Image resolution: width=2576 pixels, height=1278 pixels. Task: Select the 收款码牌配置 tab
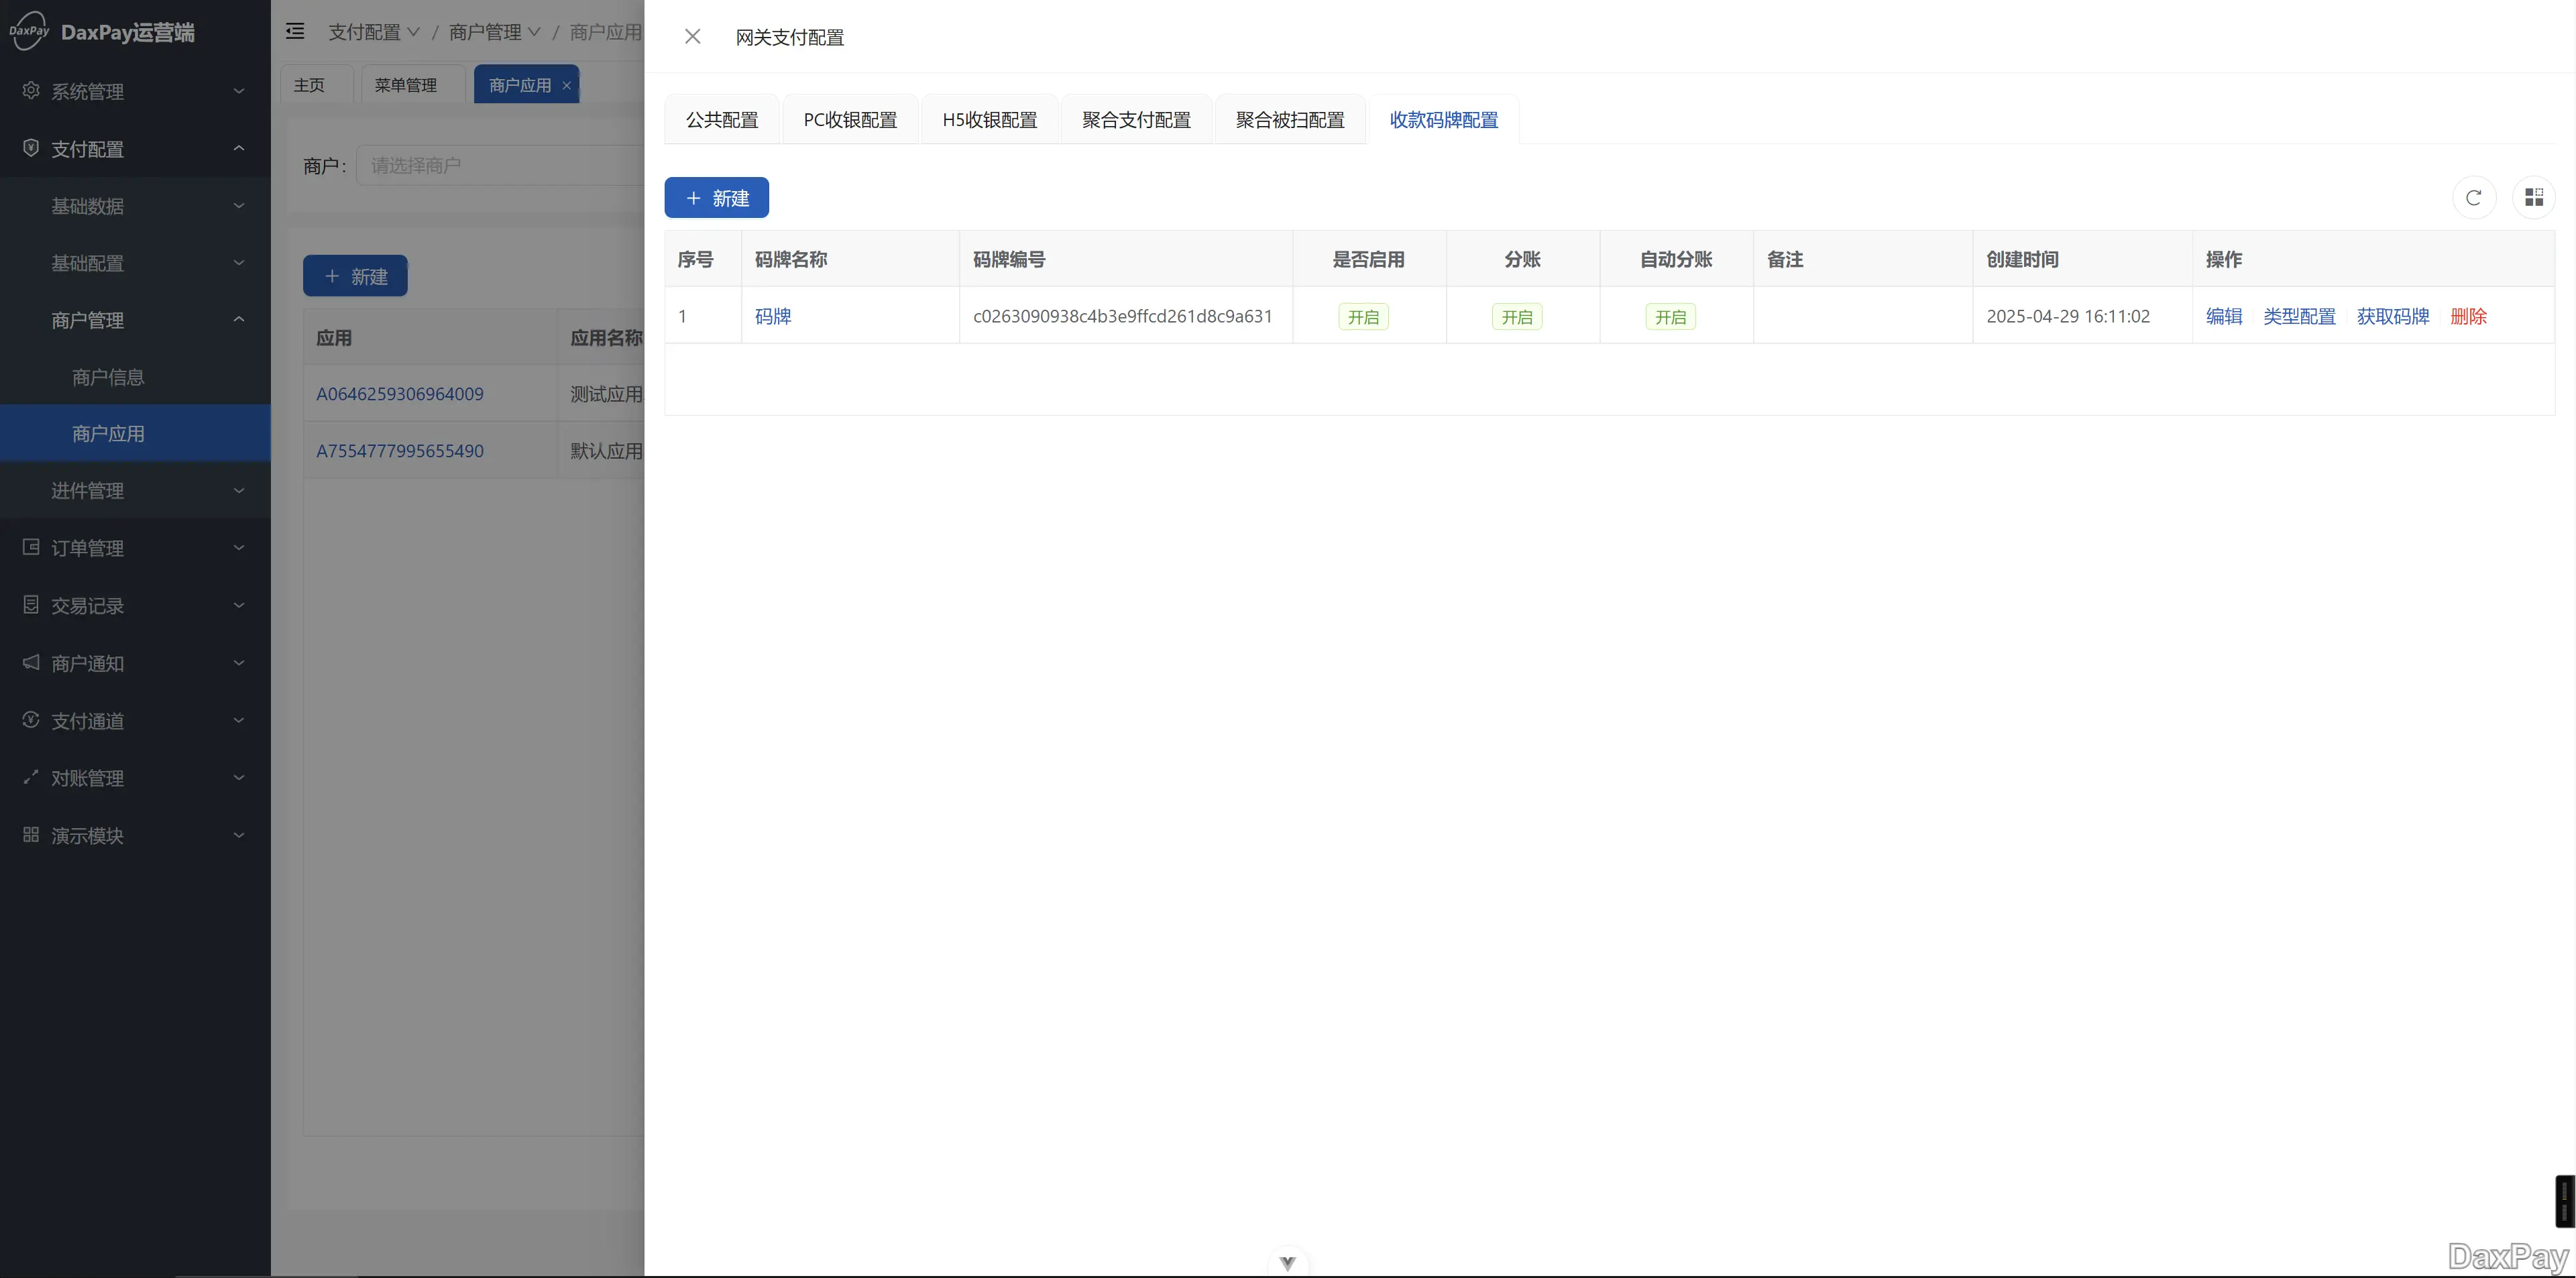[1444, 120]
